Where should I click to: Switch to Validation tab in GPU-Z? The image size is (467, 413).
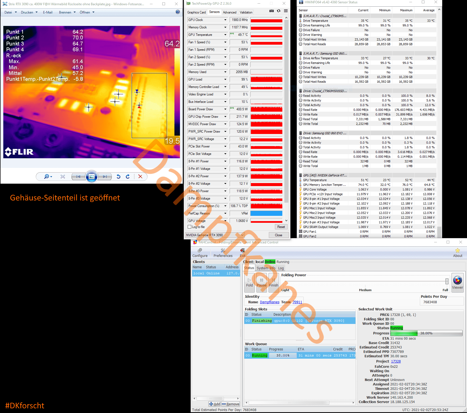point(246,12)
